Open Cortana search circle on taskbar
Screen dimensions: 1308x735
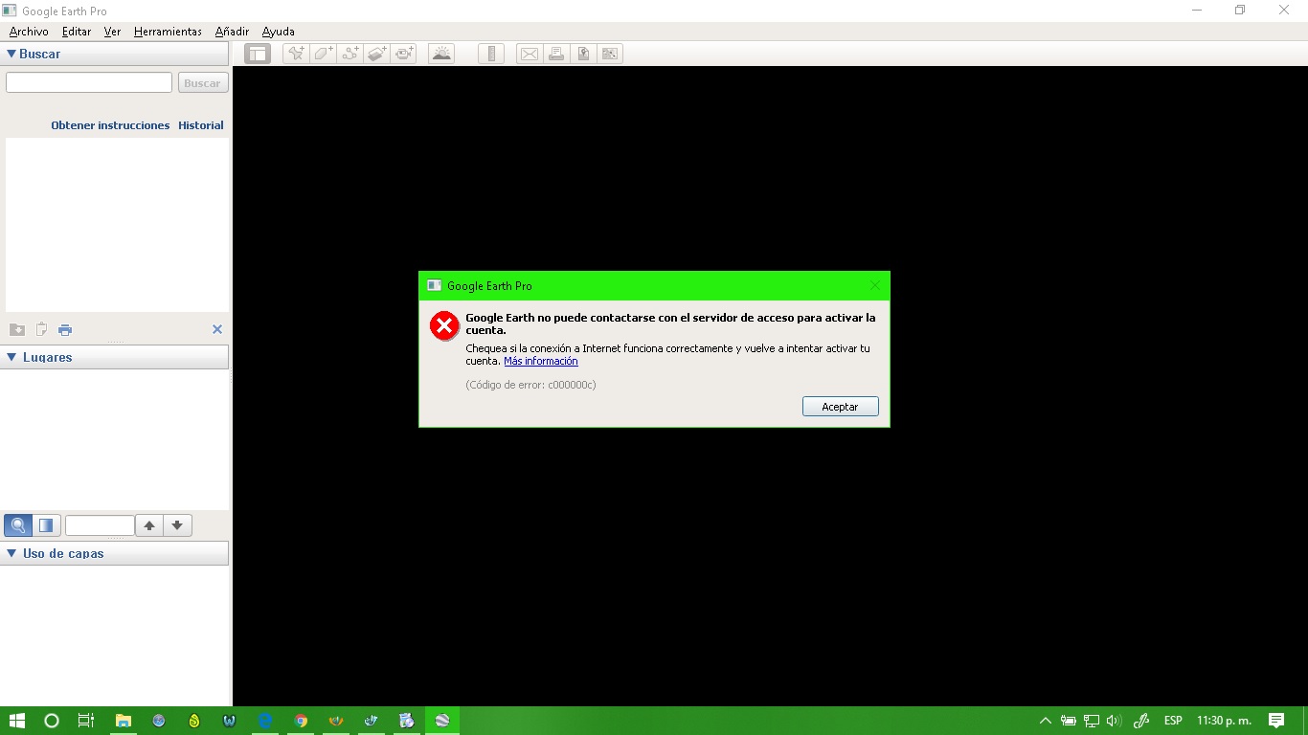(x=52, y=721)
